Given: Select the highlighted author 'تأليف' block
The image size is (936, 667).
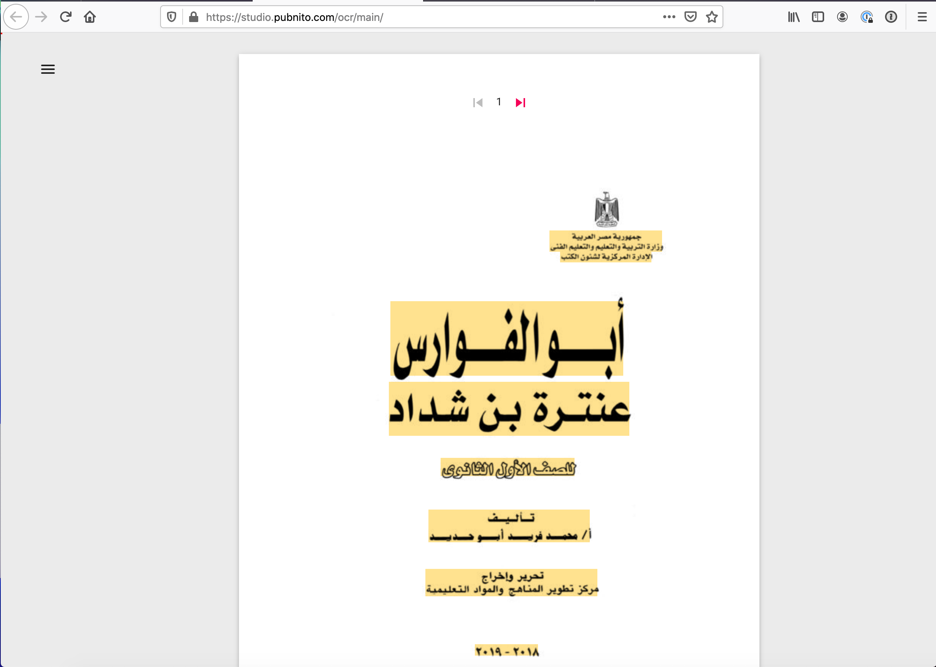Looking at the screenshot, I should point(509,526).
